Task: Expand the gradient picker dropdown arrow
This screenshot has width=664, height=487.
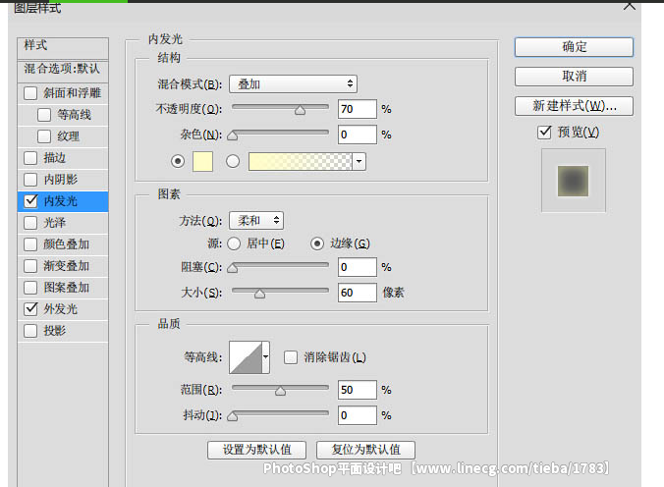Action: [360, 161]
